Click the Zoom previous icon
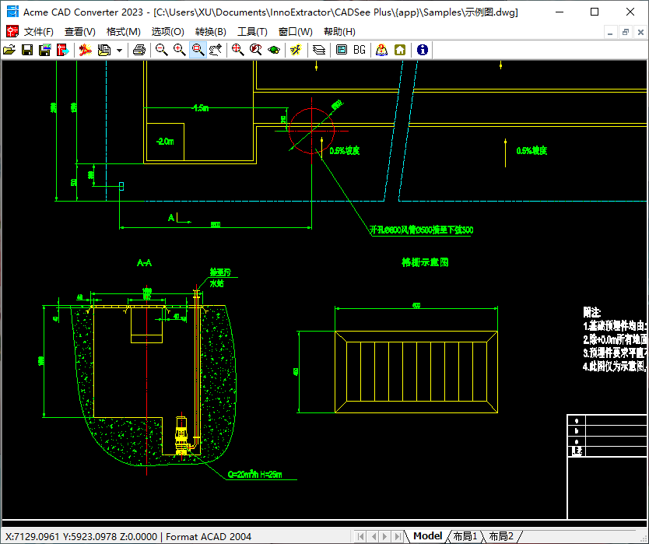The height and width of the screenshot is (544, 649). (256, 50)
